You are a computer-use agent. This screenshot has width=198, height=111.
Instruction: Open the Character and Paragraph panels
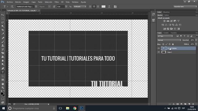(115, 6)
